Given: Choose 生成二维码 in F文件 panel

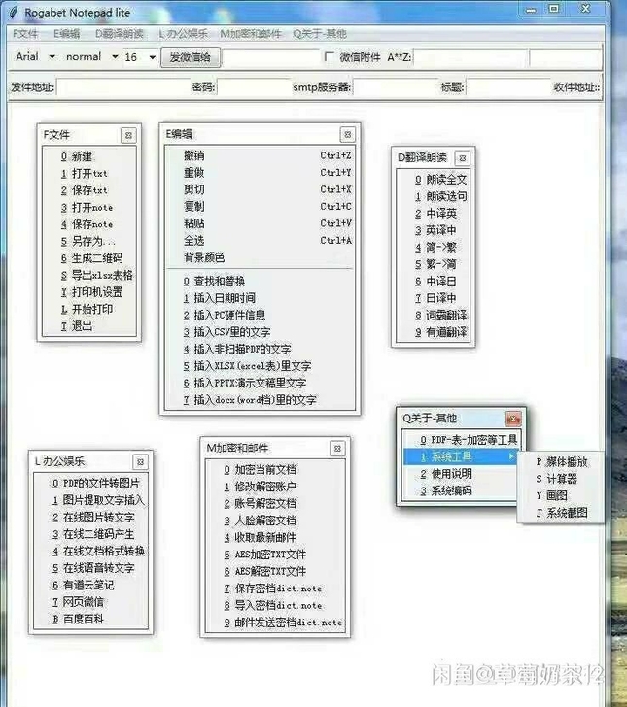Looking at the screenshot, I should pos(89,258).
